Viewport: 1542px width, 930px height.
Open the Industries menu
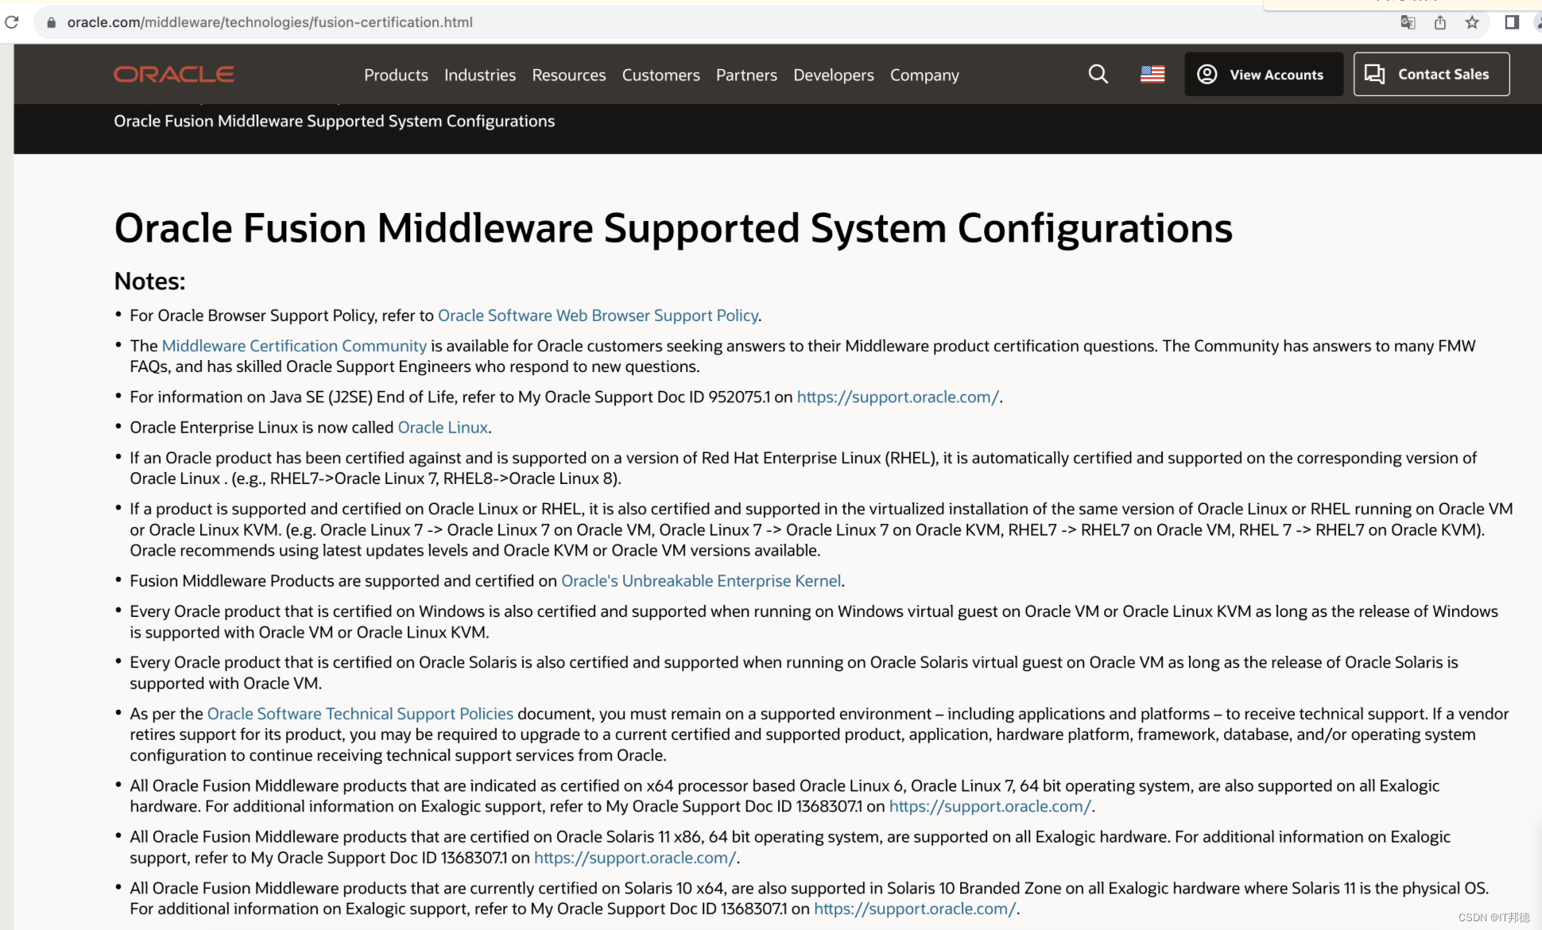pyautogui.click(x=480, y=75)
